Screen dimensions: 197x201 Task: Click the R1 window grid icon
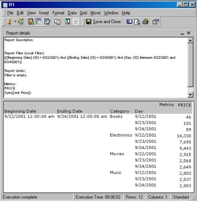click(5, 5)
